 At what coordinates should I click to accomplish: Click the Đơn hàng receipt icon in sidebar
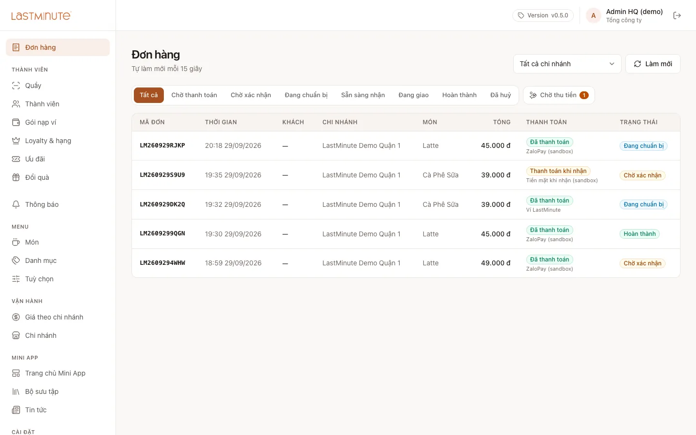point(16,47)
